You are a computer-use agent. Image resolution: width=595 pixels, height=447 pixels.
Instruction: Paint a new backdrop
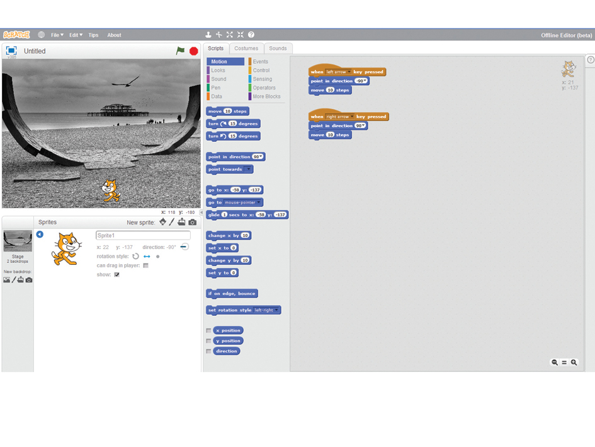point(14,280)
